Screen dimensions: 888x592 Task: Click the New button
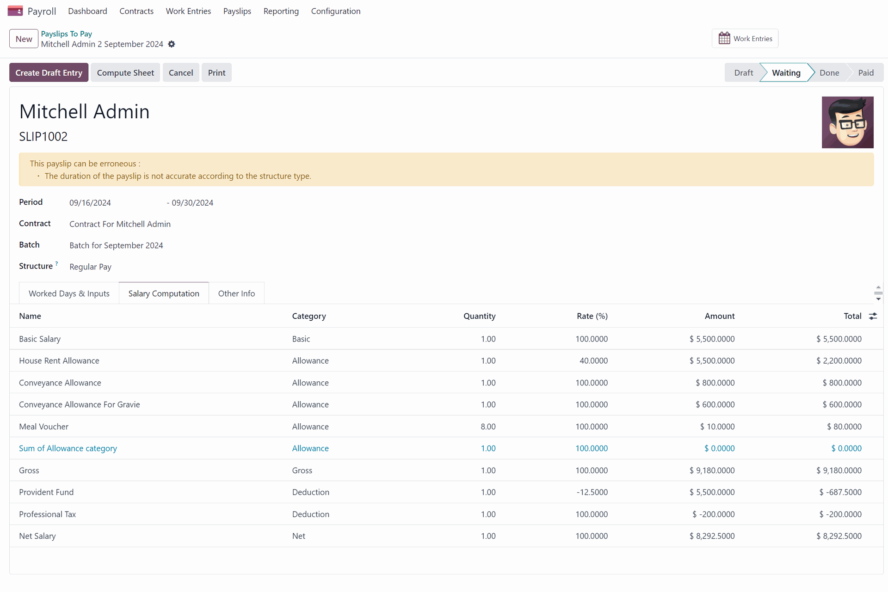click(24, 39)
